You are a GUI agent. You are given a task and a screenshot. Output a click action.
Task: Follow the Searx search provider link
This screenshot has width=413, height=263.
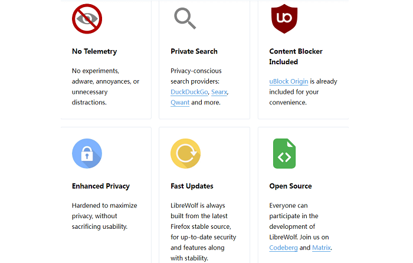tap(219, 92)
